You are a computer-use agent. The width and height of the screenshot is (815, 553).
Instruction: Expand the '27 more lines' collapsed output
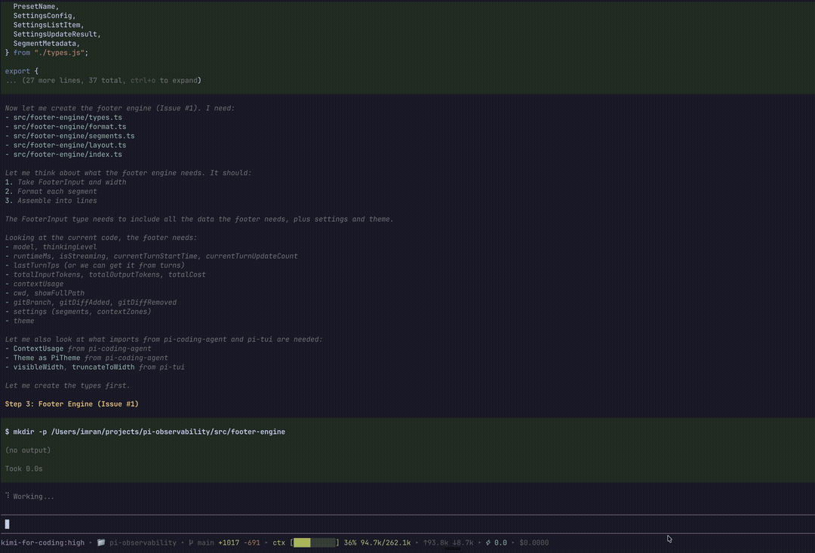103,81
